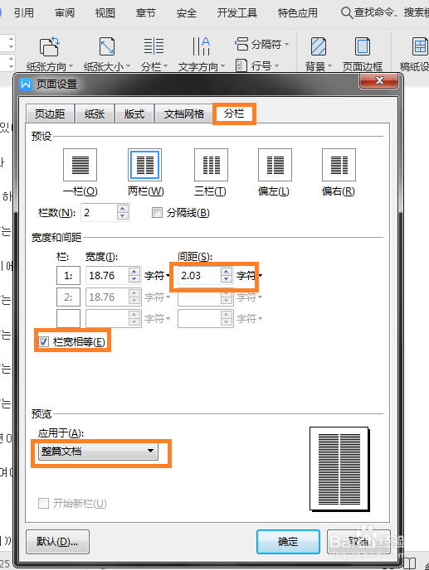Image resolution: width=429 pixels, height=570 pixels.
Task: Increase the 栏数 column count
Action: tap(123, 209)
